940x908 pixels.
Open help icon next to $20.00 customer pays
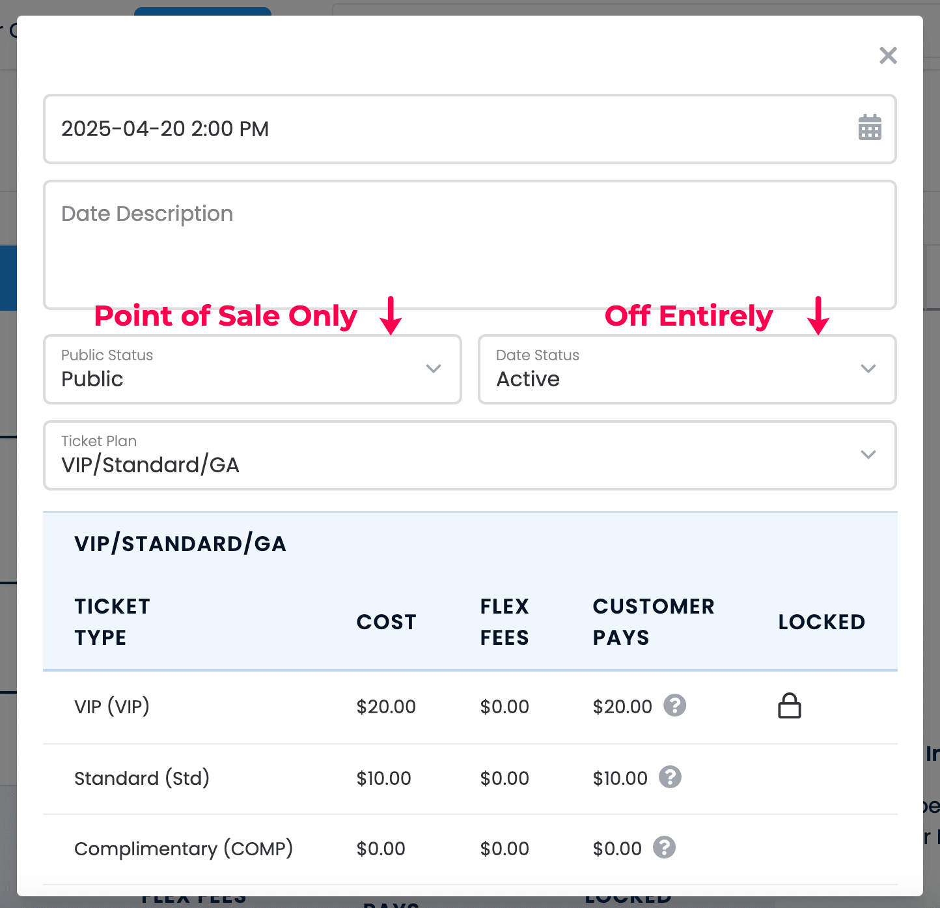pyautogui.click(x=674, y=705)
